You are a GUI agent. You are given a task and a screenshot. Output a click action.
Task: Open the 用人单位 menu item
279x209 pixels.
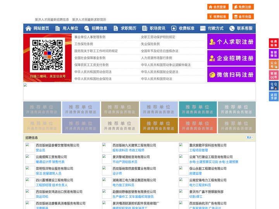pyautogui.click(x=70, y=28)
